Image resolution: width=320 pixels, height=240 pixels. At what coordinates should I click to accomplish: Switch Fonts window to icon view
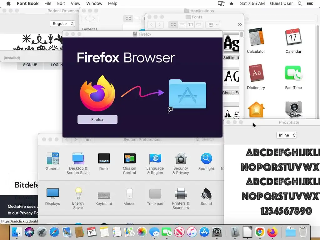(x=173, y=25)
